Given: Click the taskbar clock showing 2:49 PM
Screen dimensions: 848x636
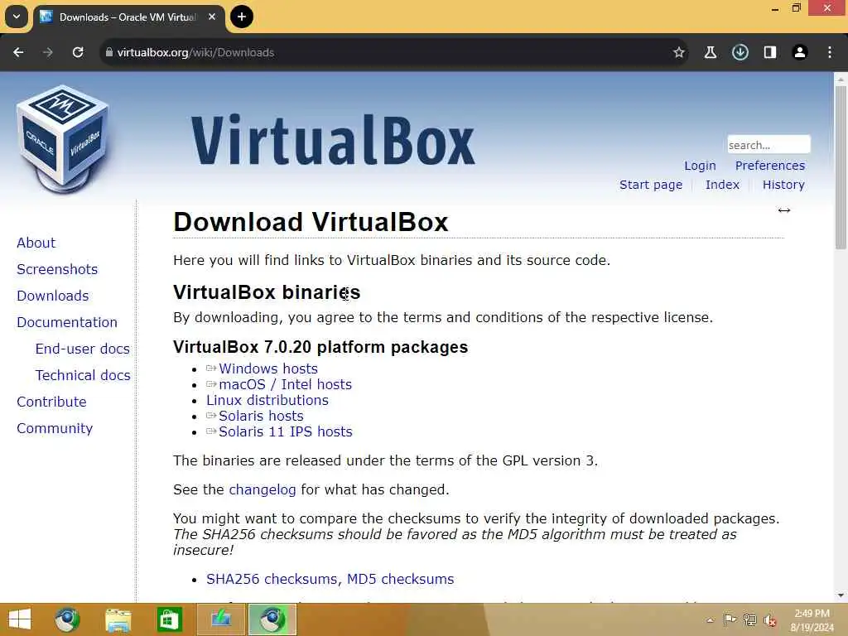Looking at the screenshot, I should [812, 620].
